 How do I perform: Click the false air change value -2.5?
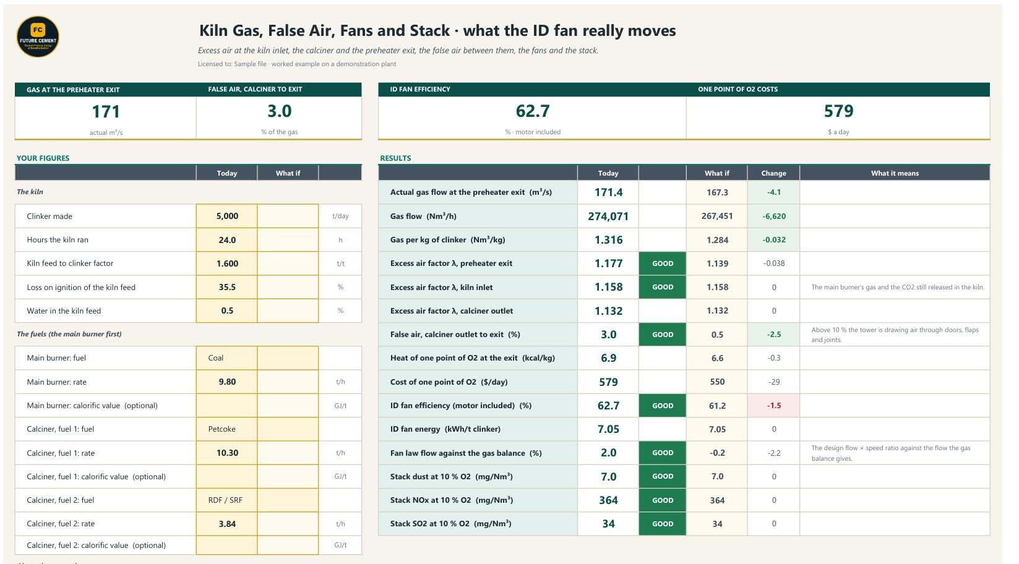point(774,335)
